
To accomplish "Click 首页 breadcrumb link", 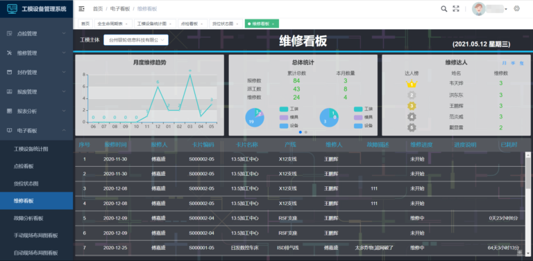I will 98,9.
